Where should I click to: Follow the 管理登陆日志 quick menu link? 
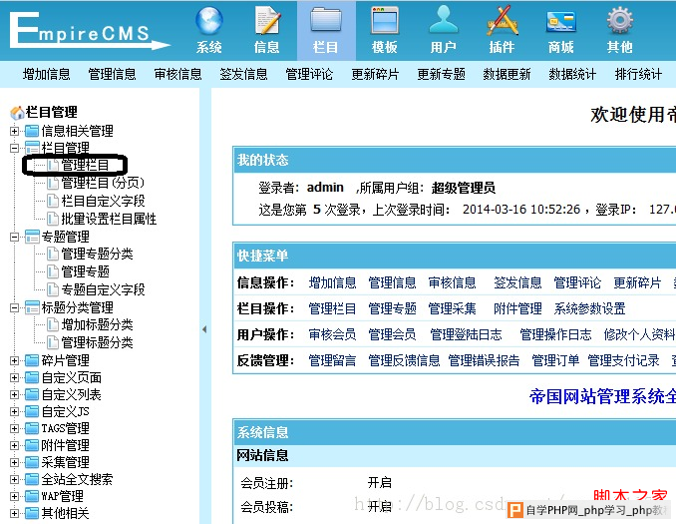point(466,334)
